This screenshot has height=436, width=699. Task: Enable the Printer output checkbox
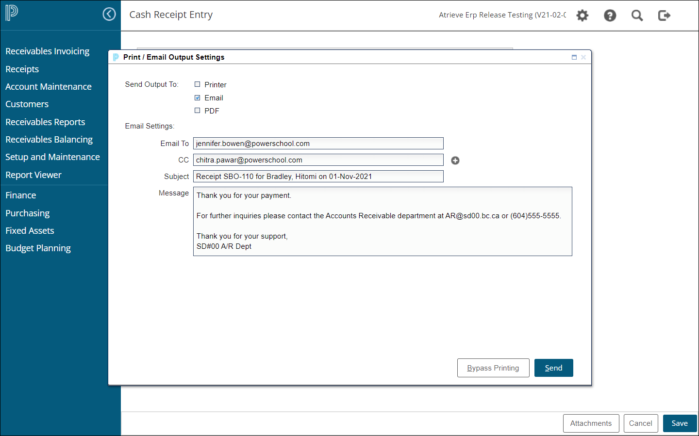(x=197, y=84)
